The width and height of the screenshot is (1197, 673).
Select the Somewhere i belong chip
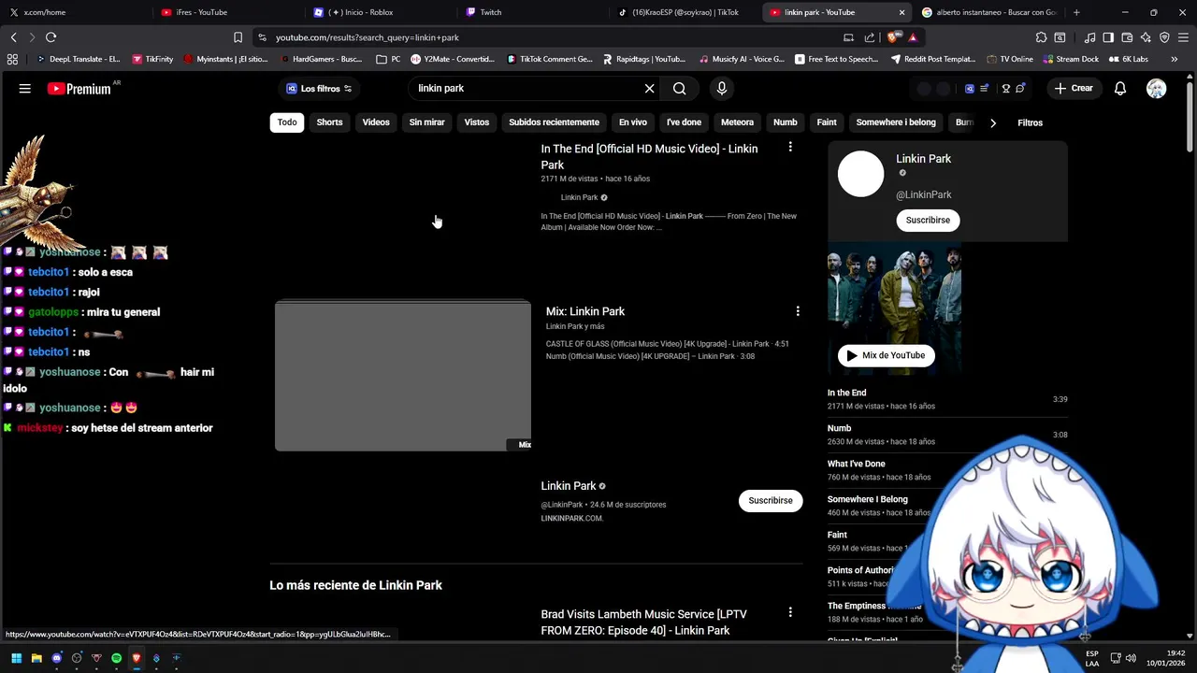point(896,122)
